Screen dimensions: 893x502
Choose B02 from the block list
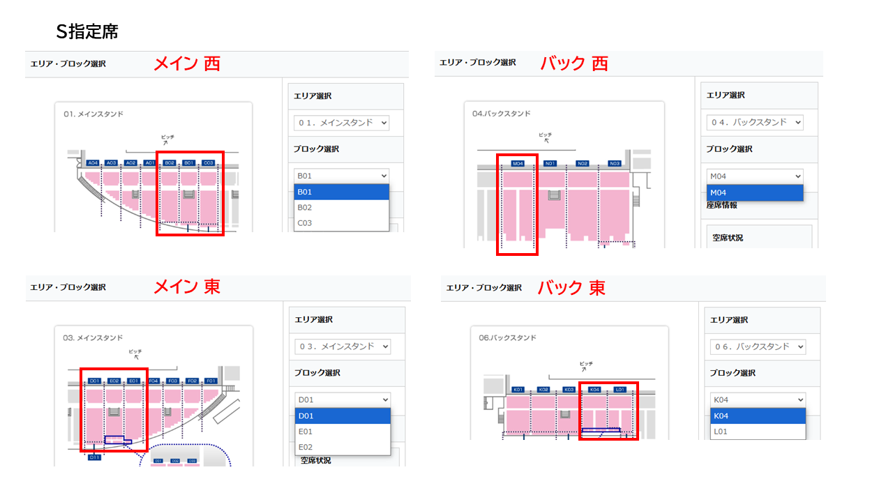click(341, 208)
